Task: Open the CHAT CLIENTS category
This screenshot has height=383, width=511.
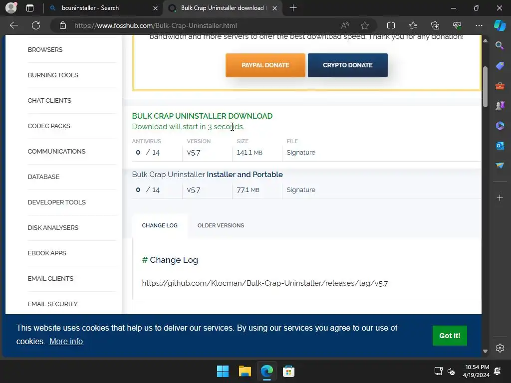Action: tap(49, 100)
